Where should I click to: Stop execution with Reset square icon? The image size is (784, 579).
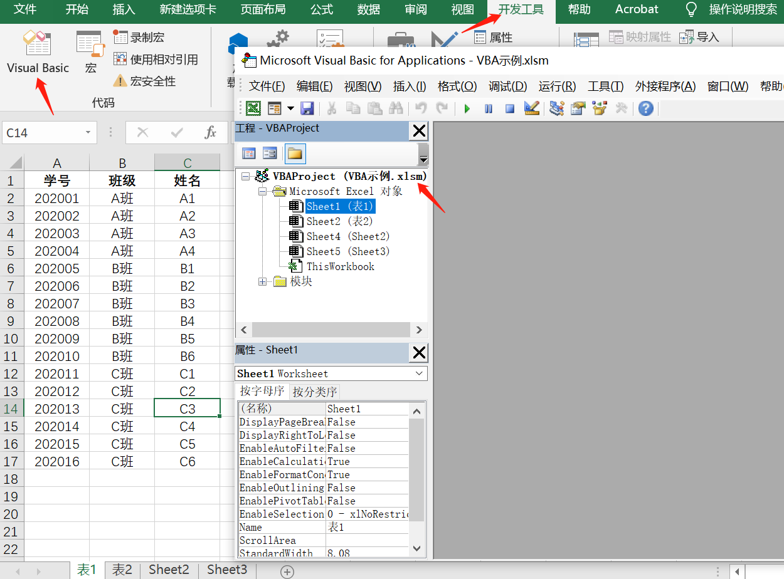[x=510, y=108]
